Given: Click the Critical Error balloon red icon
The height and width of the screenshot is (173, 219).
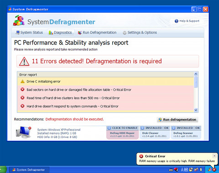Looking at the screenshot, I should [x=141, y=156].
